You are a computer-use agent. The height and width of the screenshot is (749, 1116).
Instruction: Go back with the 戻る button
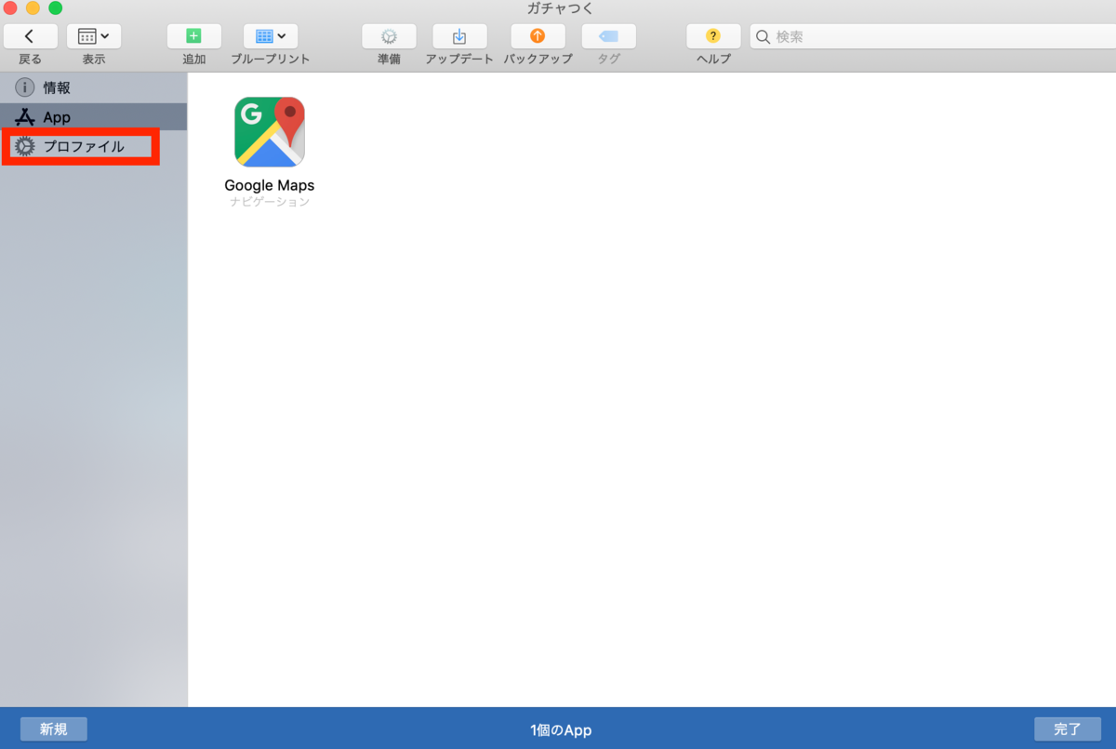pyautogui.click(x=30, y=36)
